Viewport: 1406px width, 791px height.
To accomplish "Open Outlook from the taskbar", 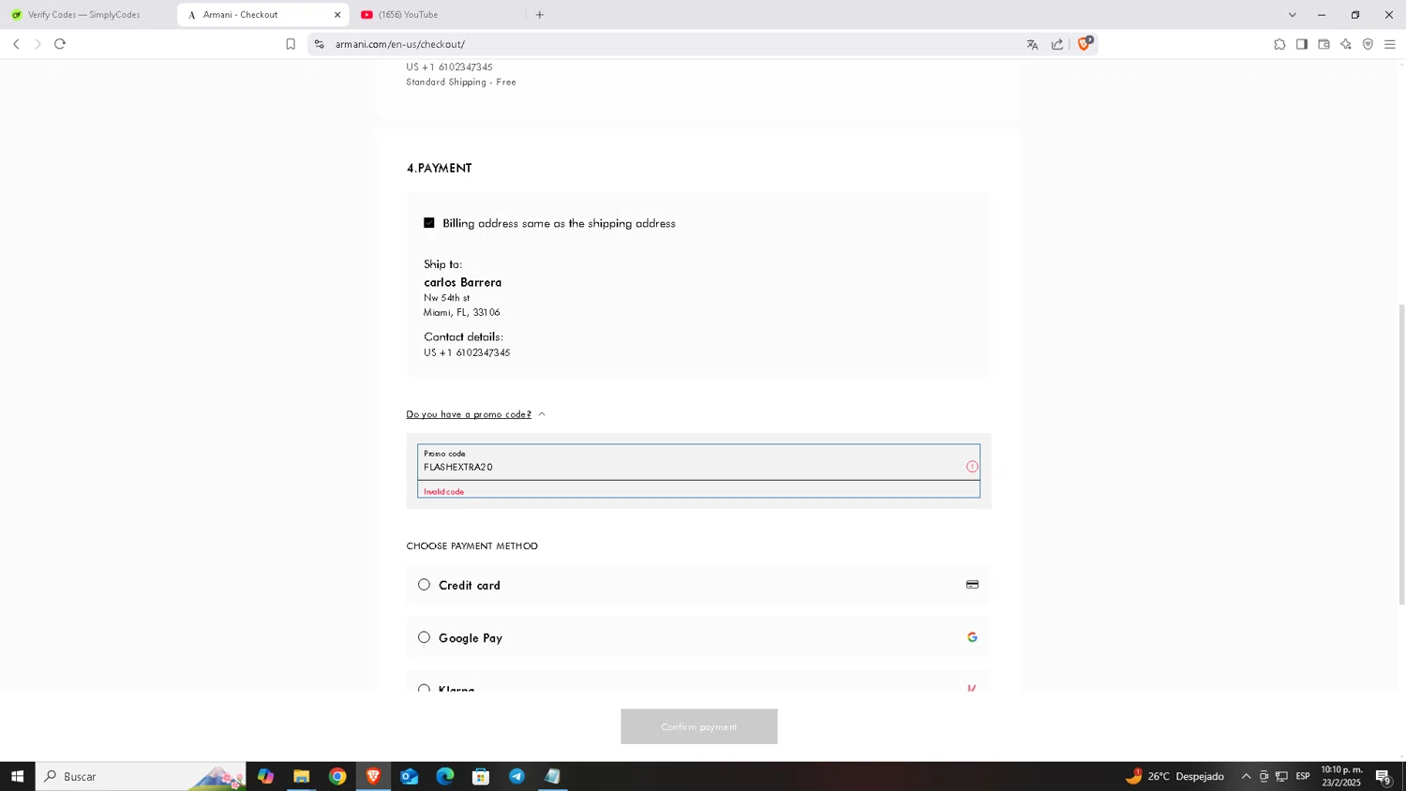I will [x=410, y=776].
